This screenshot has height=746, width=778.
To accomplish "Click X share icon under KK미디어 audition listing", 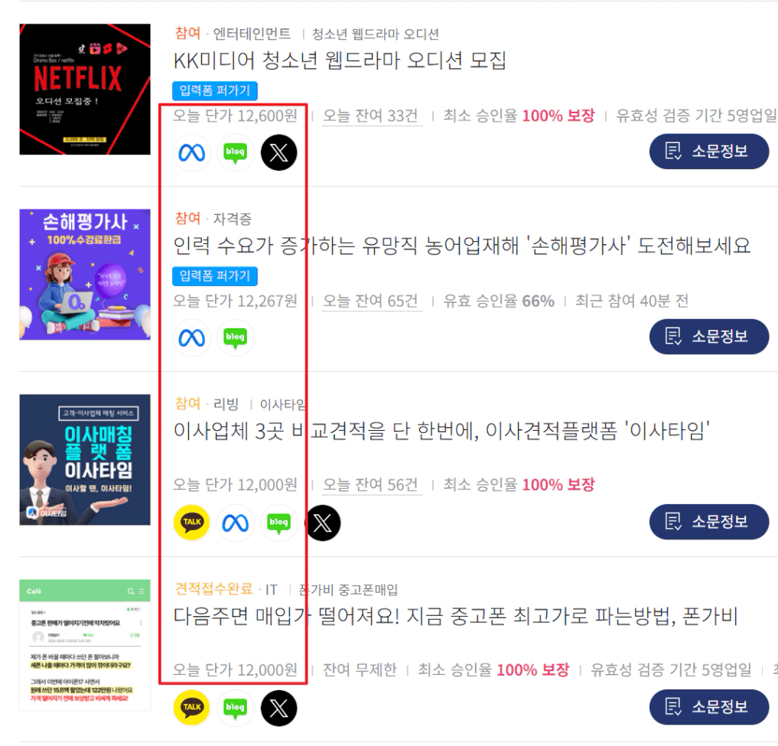I will [x=279, y=152].
